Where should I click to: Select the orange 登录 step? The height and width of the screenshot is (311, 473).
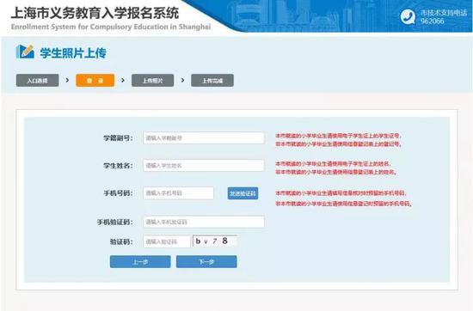pyautogui.click(x=95, y=81)
